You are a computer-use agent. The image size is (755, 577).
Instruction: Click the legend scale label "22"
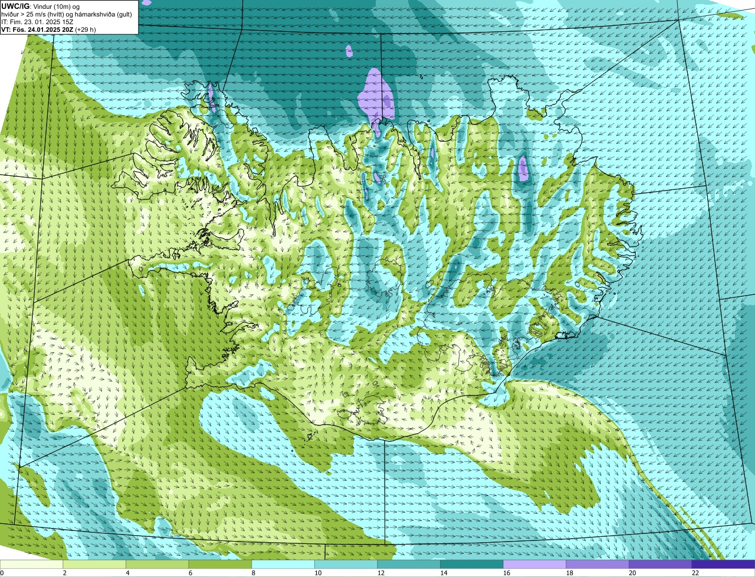(x=695, y=573)
